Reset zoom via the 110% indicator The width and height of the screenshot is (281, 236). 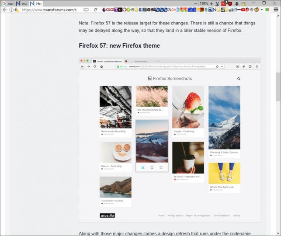click(x=204, y=3)
